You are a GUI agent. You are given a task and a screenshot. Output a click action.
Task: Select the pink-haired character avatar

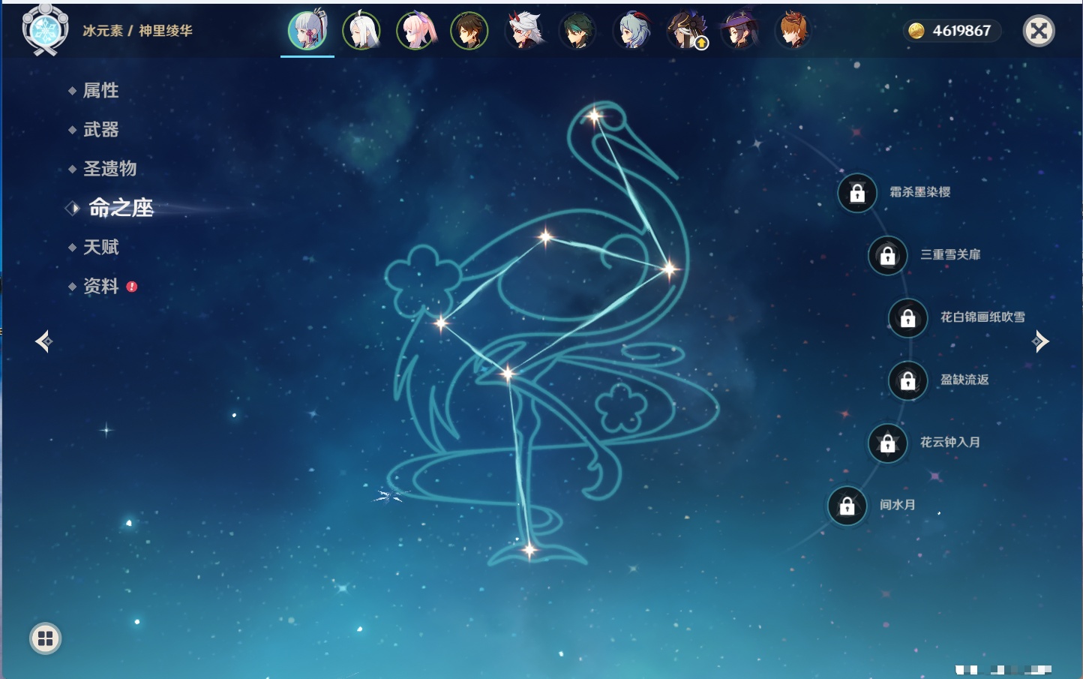pyautogui.click(x=416, y=31)
